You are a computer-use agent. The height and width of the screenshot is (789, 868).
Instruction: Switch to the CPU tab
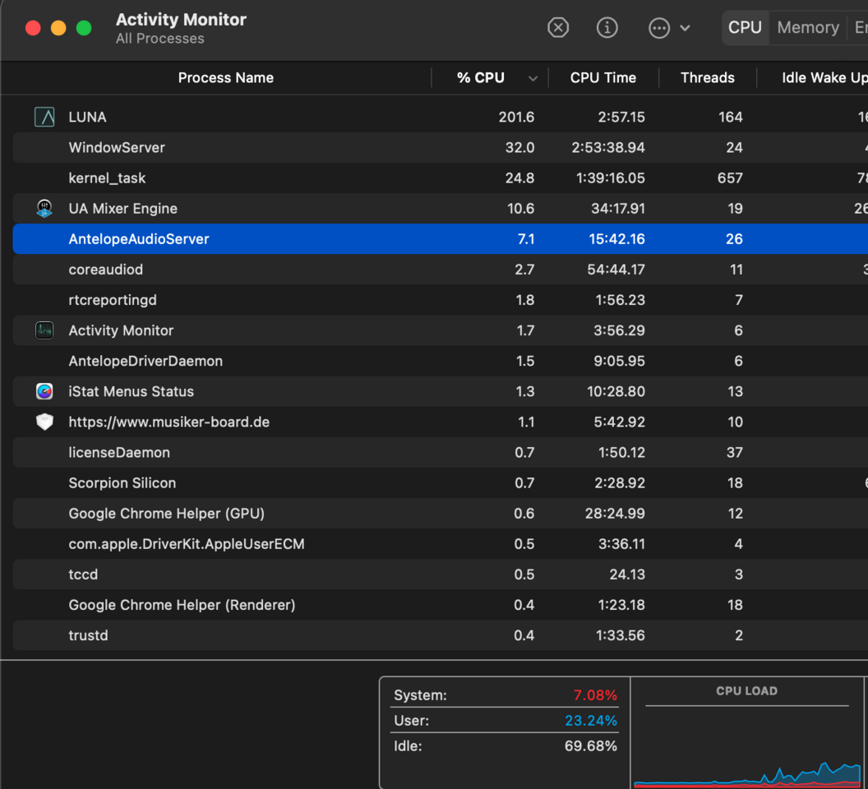(x=745, y=27)
